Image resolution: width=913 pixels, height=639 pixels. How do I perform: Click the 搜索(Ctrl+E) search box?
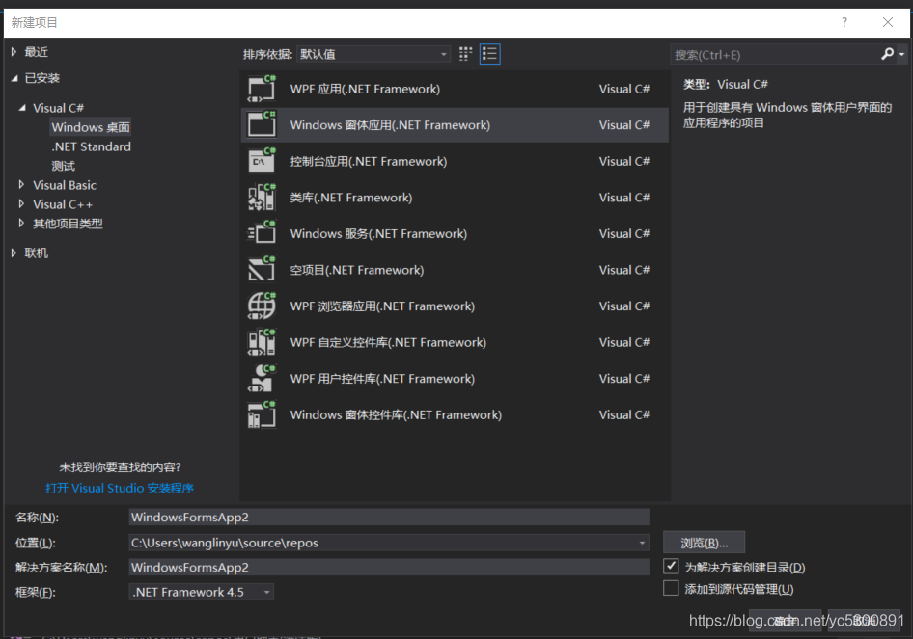click(775, 55)
